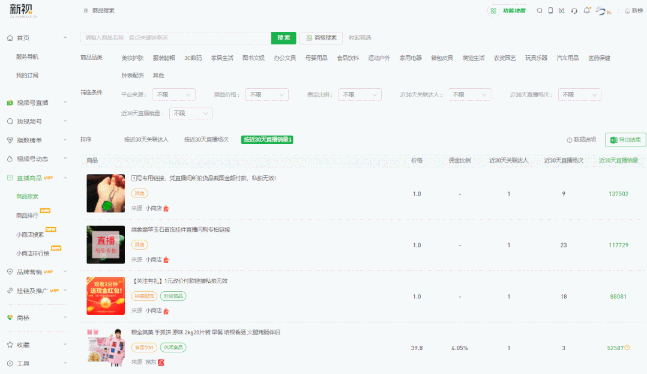This screenshot has width=647, height=374.
Task: Collapse the 直播商品 sidebar section
Action: click(x=65, y=178)
